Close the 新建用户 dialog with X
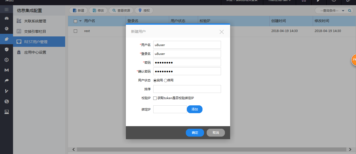Screen dimensions: 356x154 tap(222, 32)
